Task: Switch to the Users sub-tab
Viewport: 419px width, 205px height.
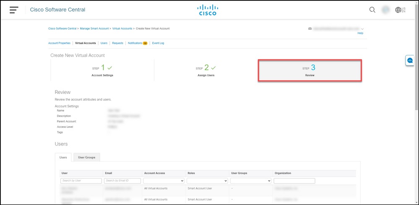Action: [x=63, y=158]
